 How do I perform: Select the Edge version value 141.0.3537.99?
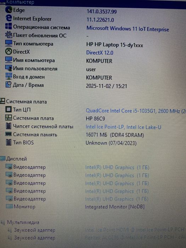coord(102,12)
